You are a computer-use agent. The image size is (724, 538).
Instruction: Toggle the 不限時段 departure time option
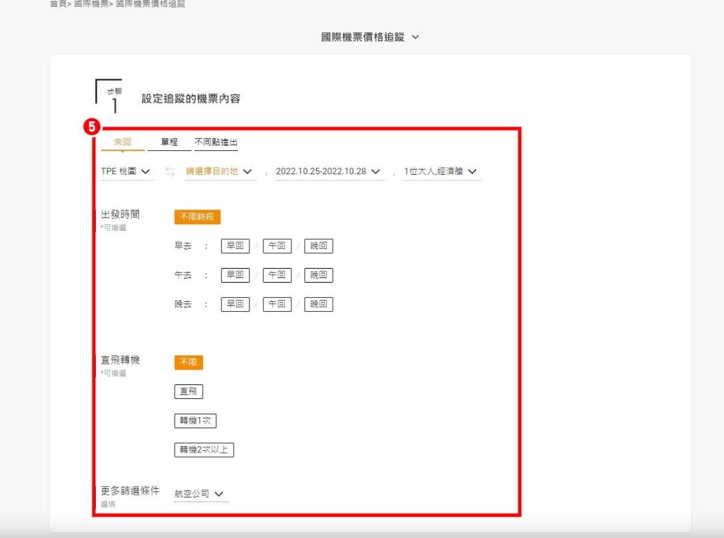[197, 217]
